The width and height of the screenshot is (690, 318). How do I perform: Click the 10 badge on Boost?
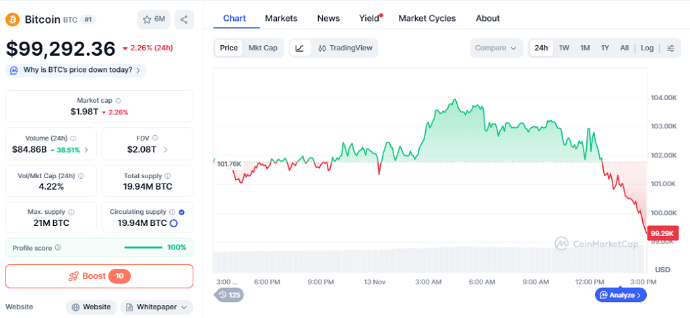click(120, 276)
